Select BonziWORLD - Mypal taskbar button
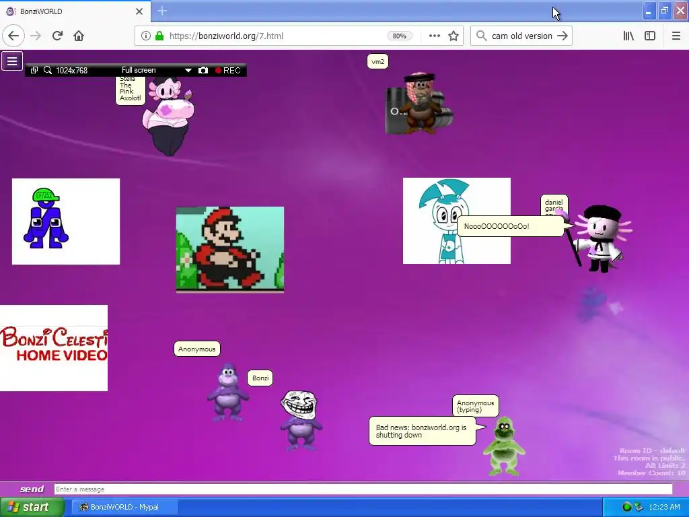The image size is (689, 517). pyautogui.click(x=124, y=507)
